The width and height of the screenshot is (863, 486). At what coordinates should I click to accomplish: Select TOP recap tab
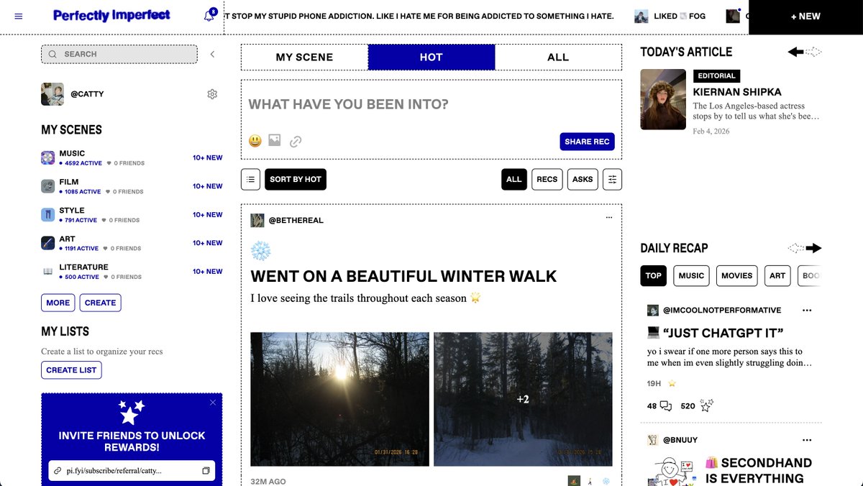(653, 275)
